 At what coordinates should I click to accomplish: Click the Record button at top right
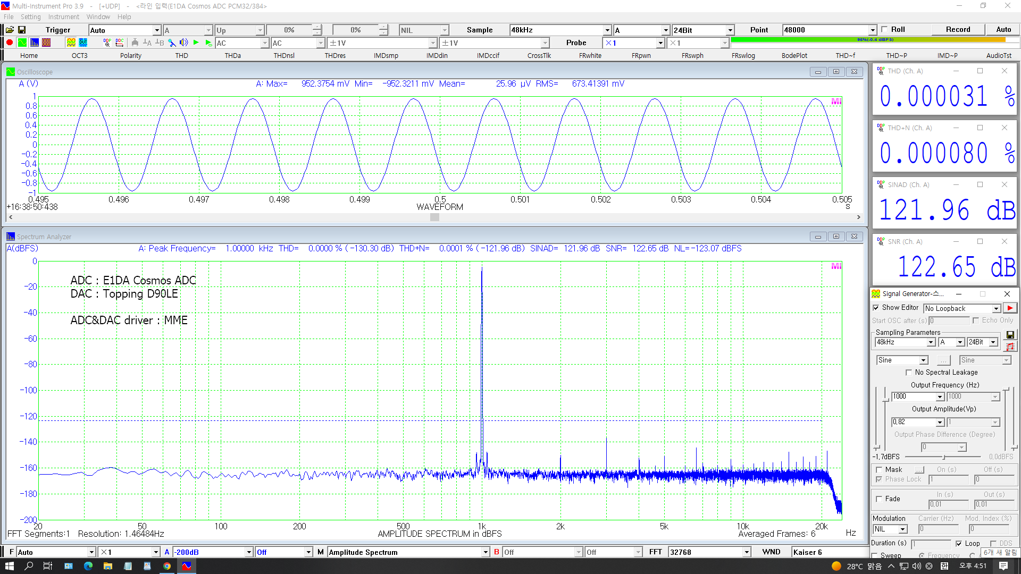(x=958, y=30)
